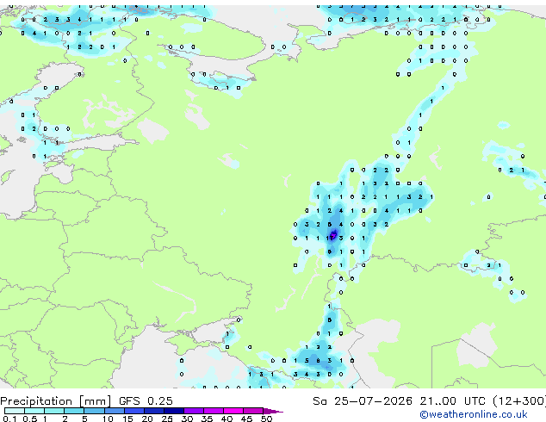Click the date "Sa 25-07-2026"

(363, 401)
